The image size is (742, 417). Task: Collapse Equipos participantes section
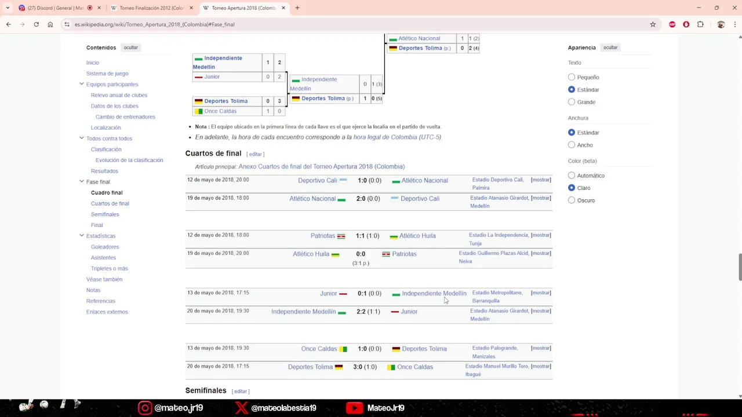[82, 84]
